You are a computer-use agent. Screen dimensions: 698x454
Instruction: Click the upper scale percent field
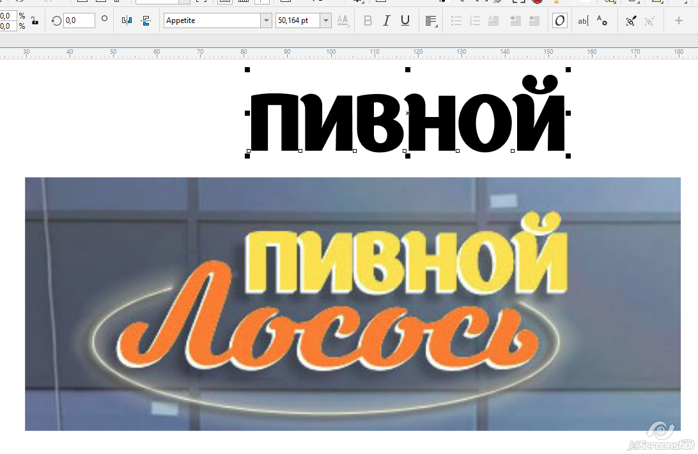[x=8, y=15]
